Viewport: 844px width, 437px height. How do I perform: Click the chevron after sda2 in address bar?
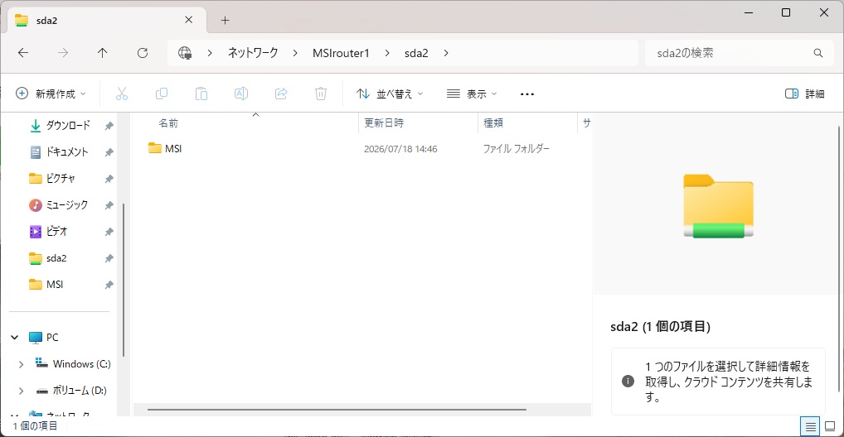coord(446,53)
